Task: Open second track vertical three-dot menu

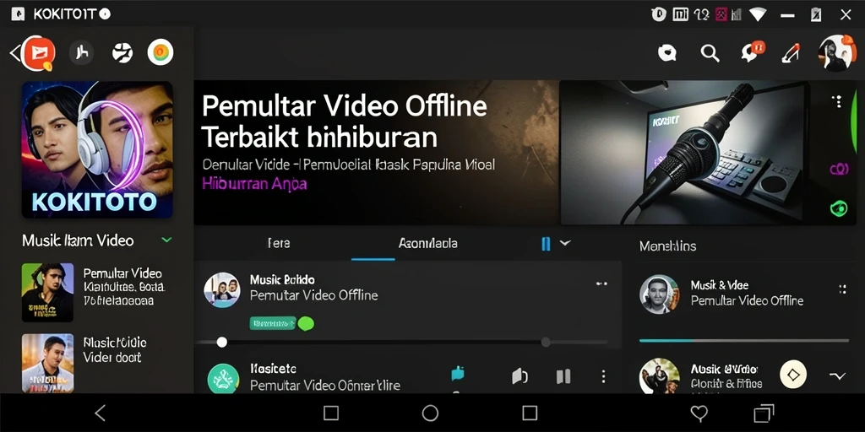Action: tap(603, 376)
